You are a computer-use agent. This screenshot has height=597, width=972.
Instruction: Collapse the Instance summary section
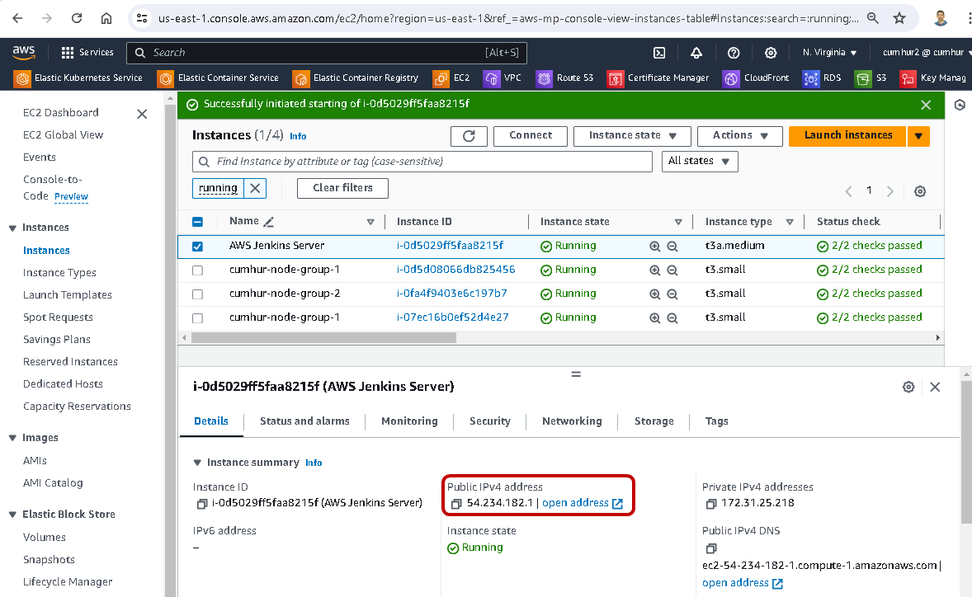point(197,463)
